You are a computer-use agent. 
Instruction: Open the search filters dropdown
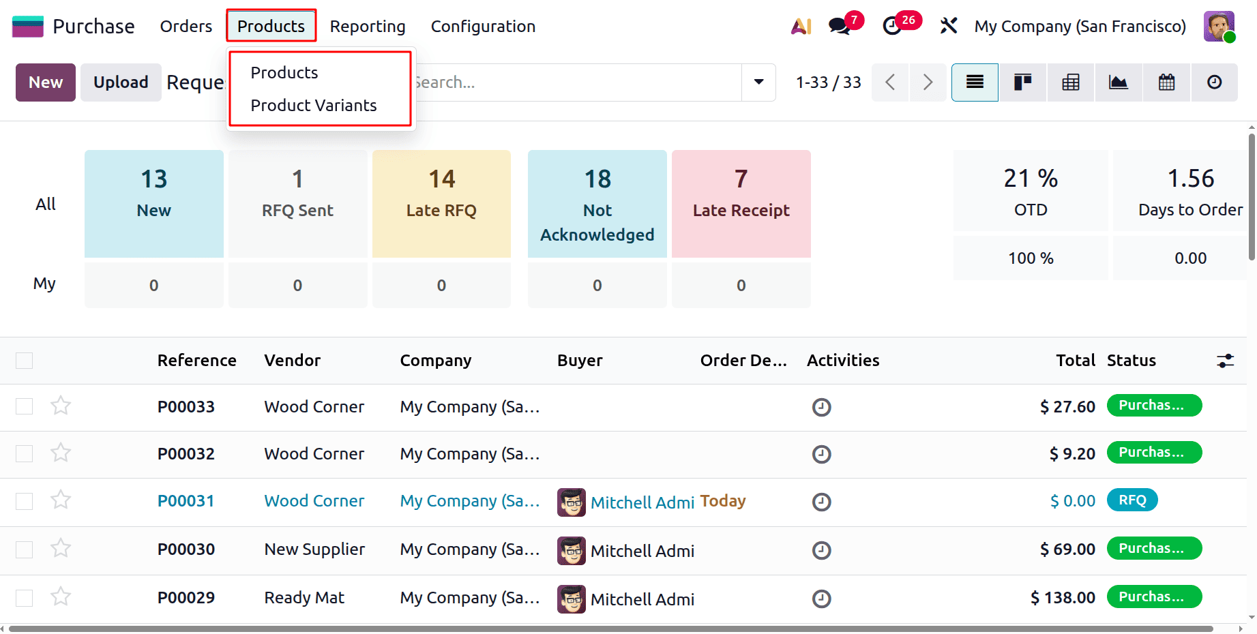pos(758,82)
